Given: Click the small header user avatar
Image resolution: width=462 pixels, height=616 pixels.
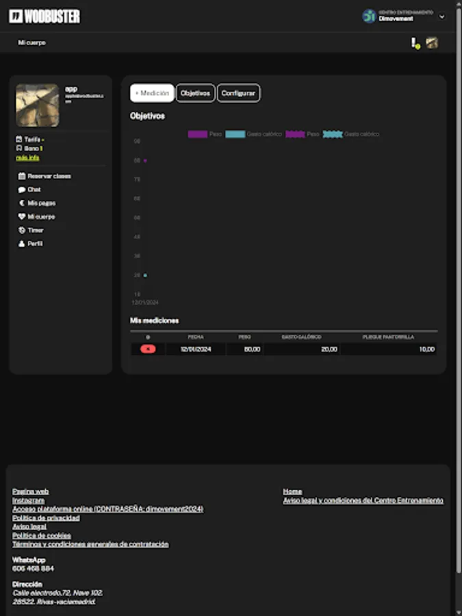Looking at the screenshot, I should (432, 43).
